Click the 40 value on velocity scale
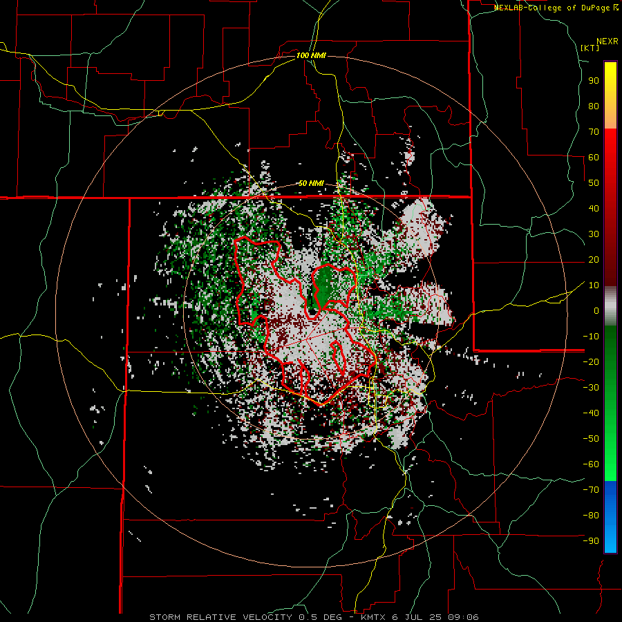The image size is (622, 622). (x=594, y=208)
